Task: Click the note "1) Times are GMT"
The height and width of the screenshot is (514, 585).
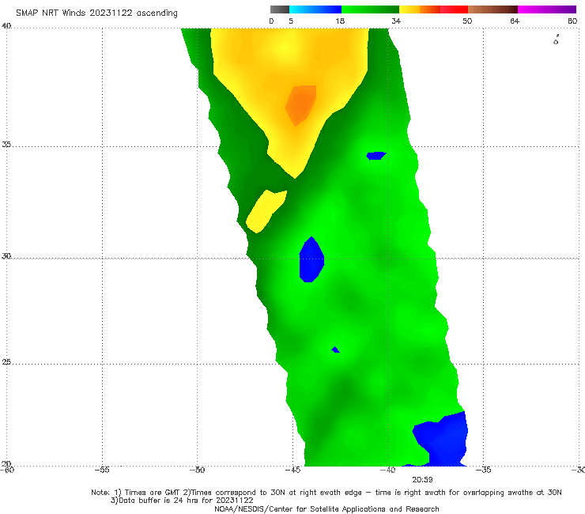Action: 147,493
